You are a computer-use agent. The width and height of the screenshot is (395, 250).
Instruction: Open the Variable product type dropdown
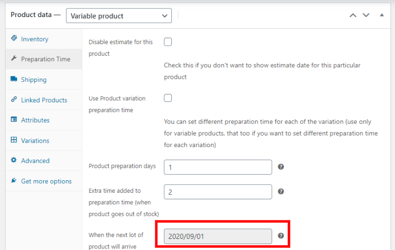pyautogui.click(x=119, y=16)
